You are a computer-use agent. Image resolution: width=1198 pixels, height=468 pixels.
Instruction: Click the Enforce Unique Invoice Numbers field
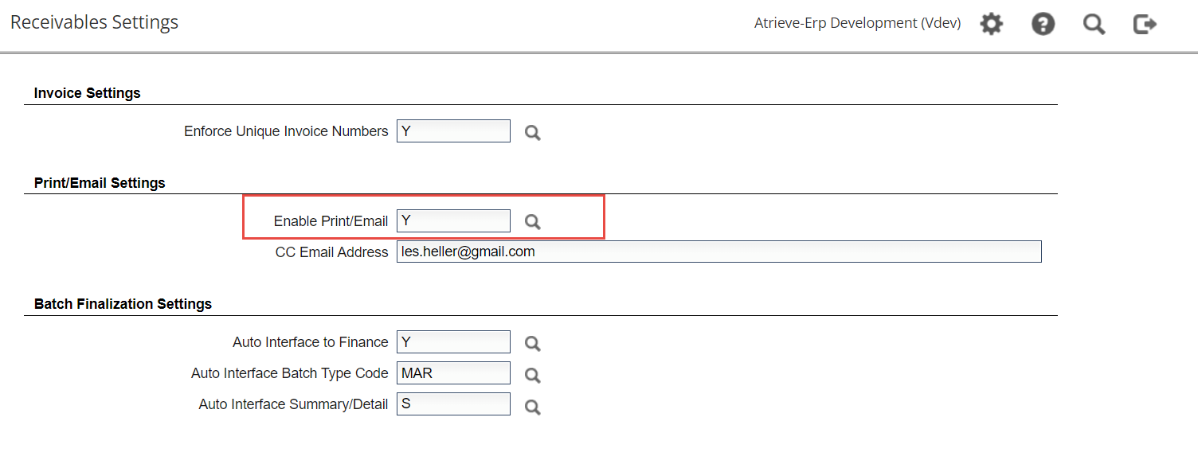(453, 131)
